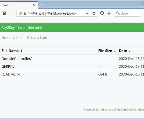Viewport: 144px width, 120px height.
Task: Open the shield security level icon
Action: pyautogui.click(x=102, y=13)
